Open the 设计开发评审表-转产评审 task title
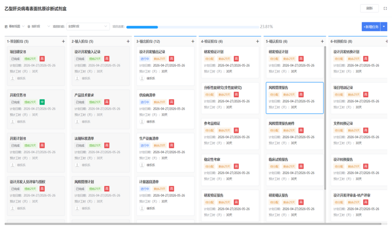The height and width of the screenshot is (228, 392). pos(352,195)
